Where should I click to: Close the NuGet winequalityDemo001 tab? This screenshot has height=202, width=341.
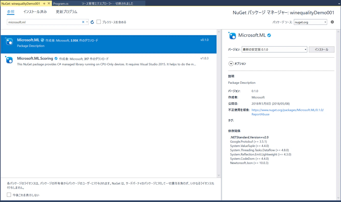(49, 4)
